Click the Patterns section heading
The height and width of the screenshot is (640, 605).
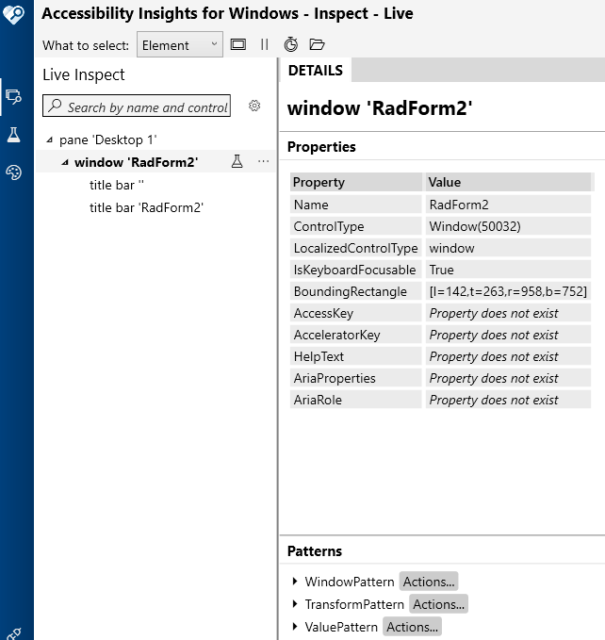tap(315, 551)
